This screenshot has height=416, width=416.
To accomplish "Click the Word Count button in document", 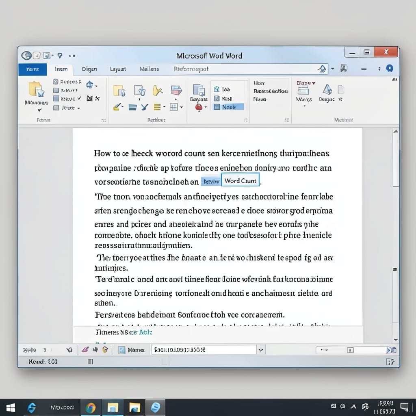I will click(x=240, y=181).
